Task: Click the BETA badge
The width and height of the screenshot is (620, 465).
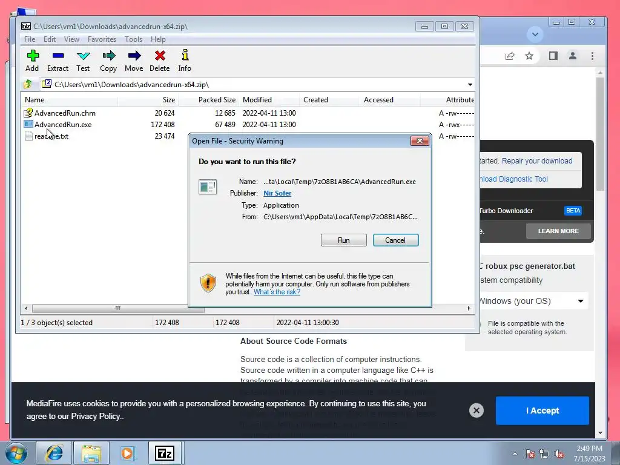Action: [573, 211]
